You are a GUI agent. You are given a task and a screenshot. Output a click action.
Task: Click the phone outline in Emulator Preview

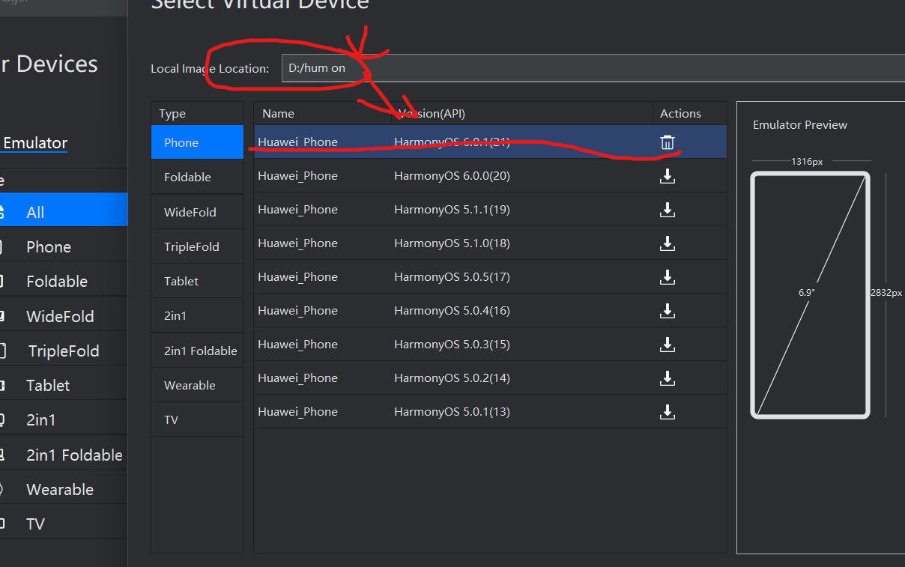811,295
